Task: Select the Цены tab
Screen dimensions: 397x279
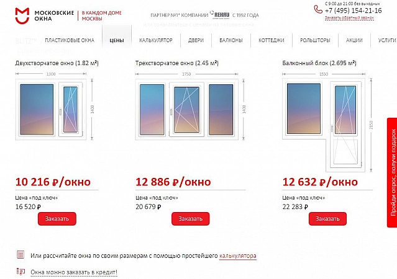Action: (x=116, y=40)
